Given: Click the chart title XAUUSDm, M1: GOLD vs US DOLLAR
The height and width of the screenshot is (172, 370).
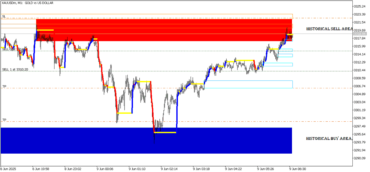Looking at the screenshot, I should pyautogui.click(x=27, y=2).
